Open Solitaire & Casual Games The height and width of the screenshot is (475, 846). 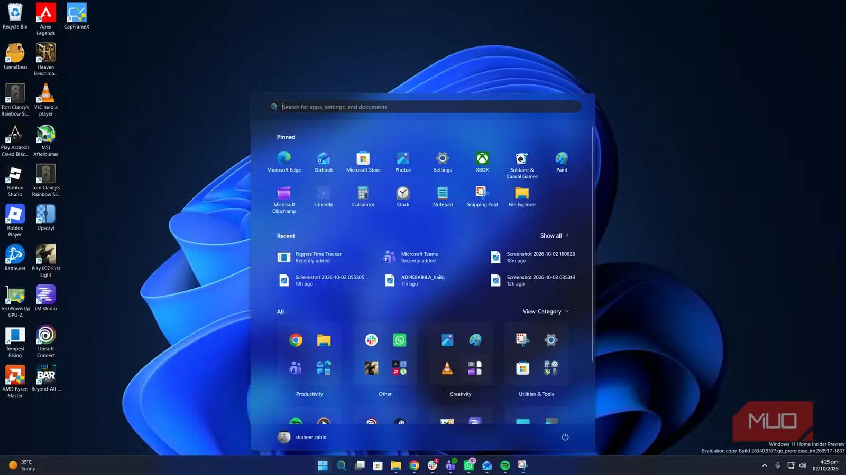522,165
